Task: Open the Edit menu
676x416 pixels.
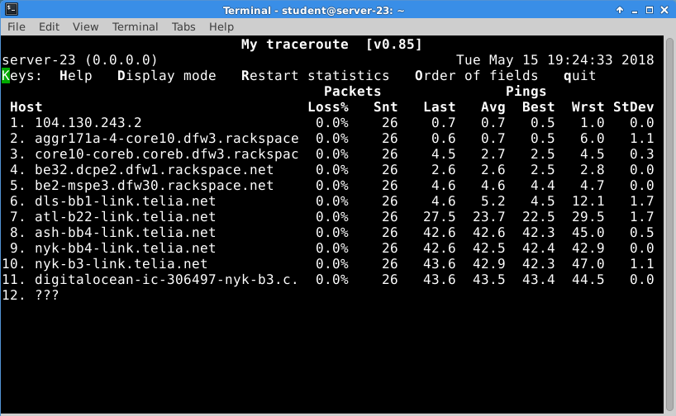Action: click(49, 26)
